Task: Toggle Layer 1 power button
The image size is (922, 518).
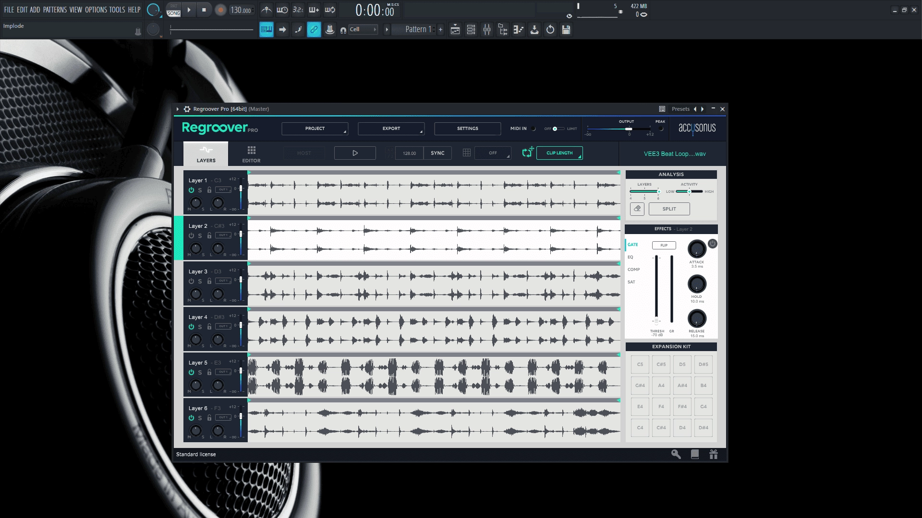Action: (191, 190)
